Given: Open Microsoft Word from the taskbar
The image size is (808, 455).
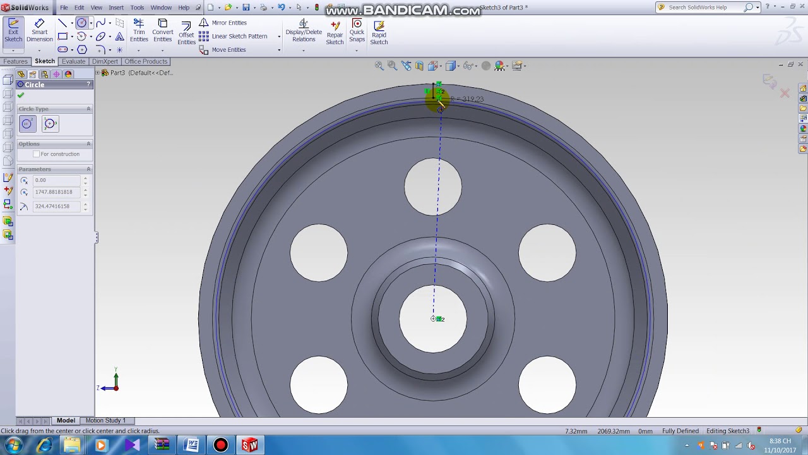Looking at the screenshot, I should click(x=191, y=446).
